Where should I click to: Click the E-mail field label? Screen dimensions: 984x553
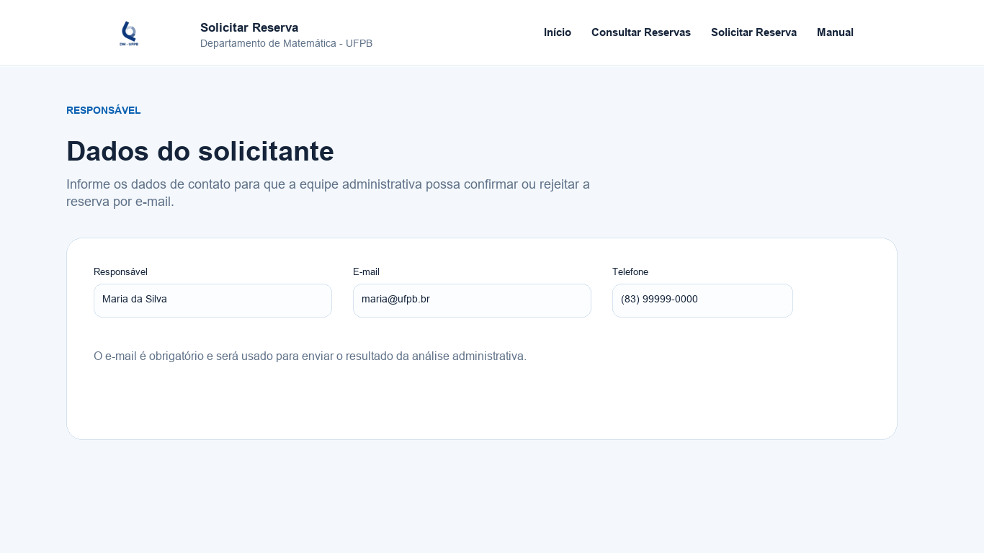(366, 271)
